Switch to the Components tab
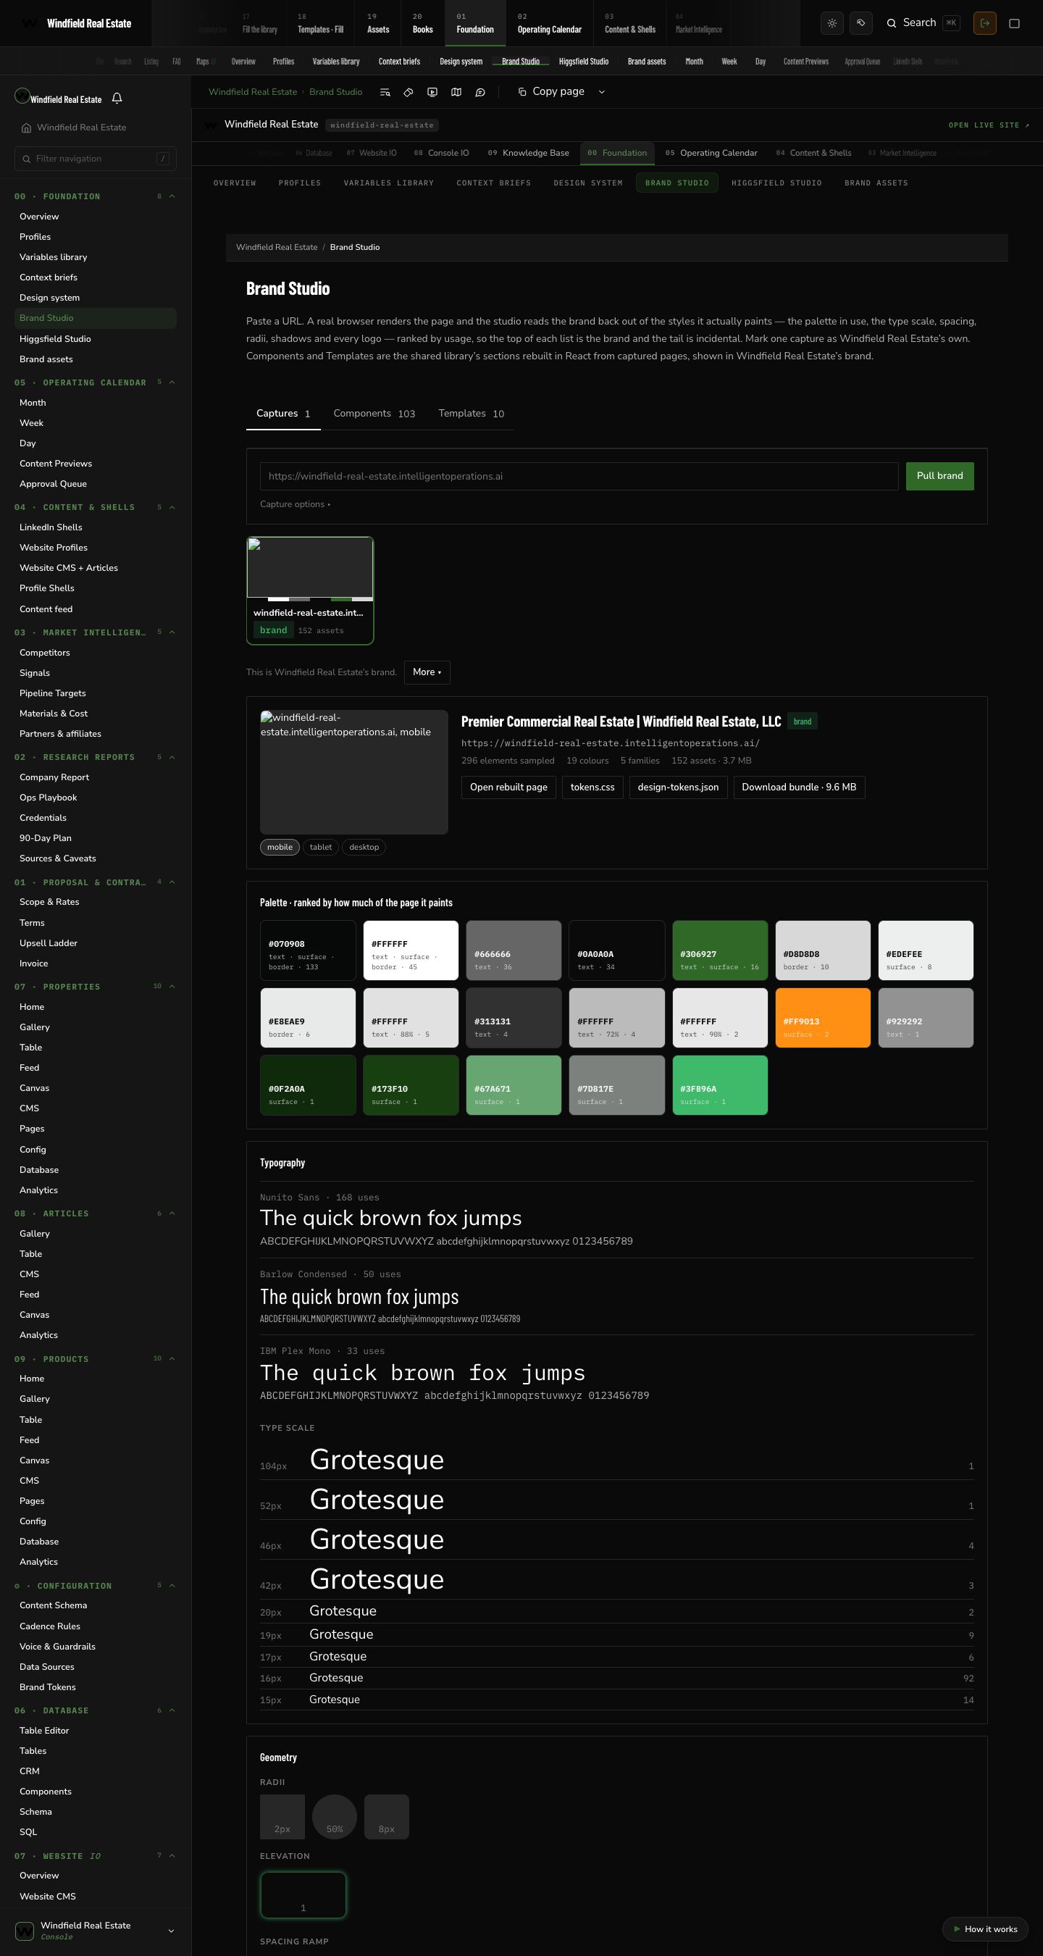 pyautogui.click(x=374, y=414)
